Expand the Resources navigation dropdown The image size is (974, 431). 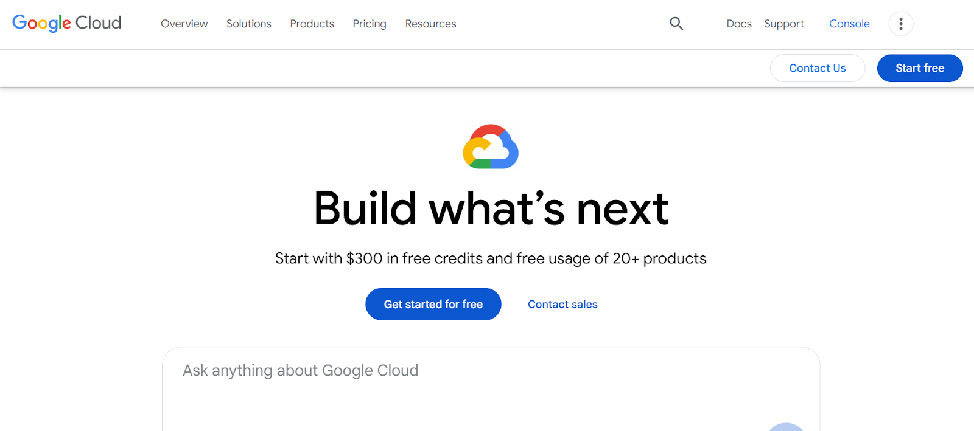click(x=430, y=24)
